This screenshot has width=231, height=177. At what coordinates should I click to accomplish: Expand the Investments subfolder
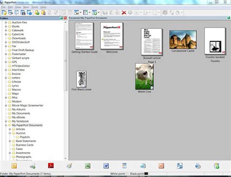point(10,153)
